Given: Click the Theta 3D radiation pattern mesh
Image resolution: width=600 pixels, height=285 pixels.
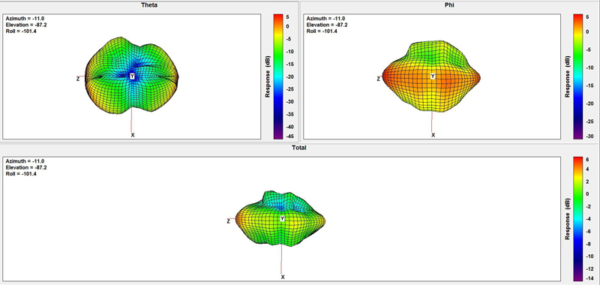Looking at the screenshot, I should (x=132, y=75).
